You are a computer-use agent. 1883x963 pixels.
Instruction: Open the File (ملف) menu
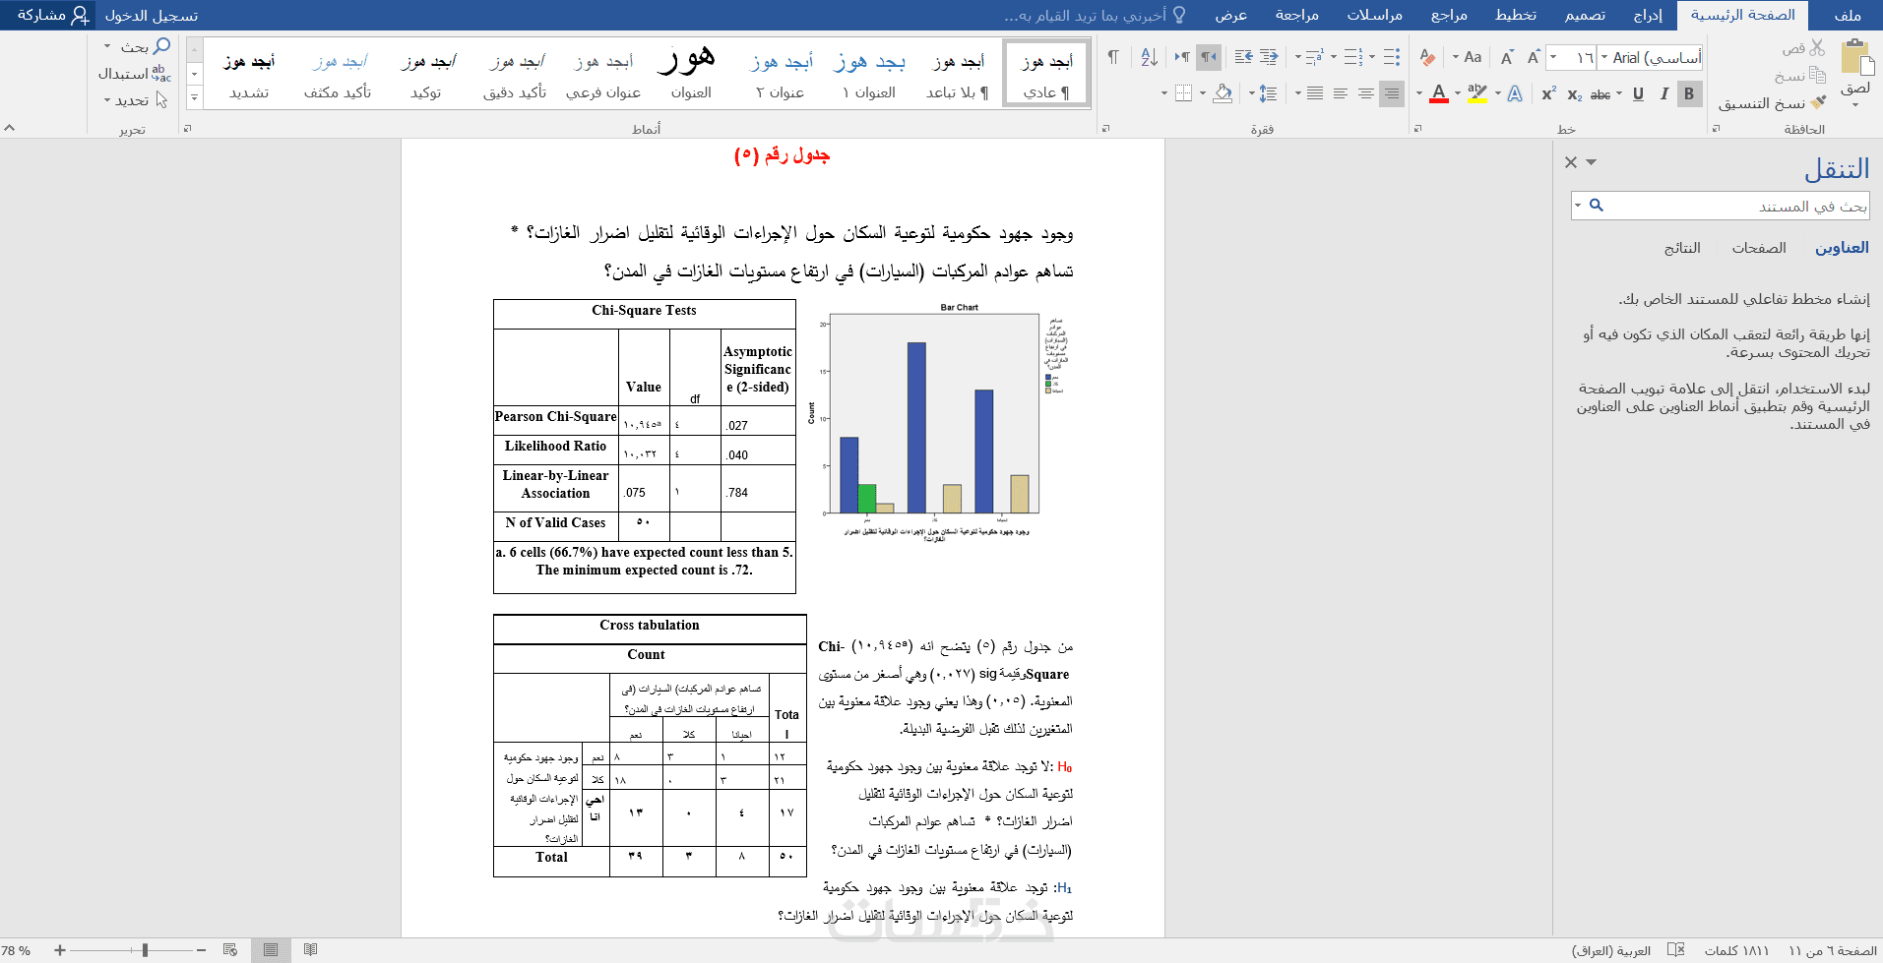click(x=1848, y=15)
